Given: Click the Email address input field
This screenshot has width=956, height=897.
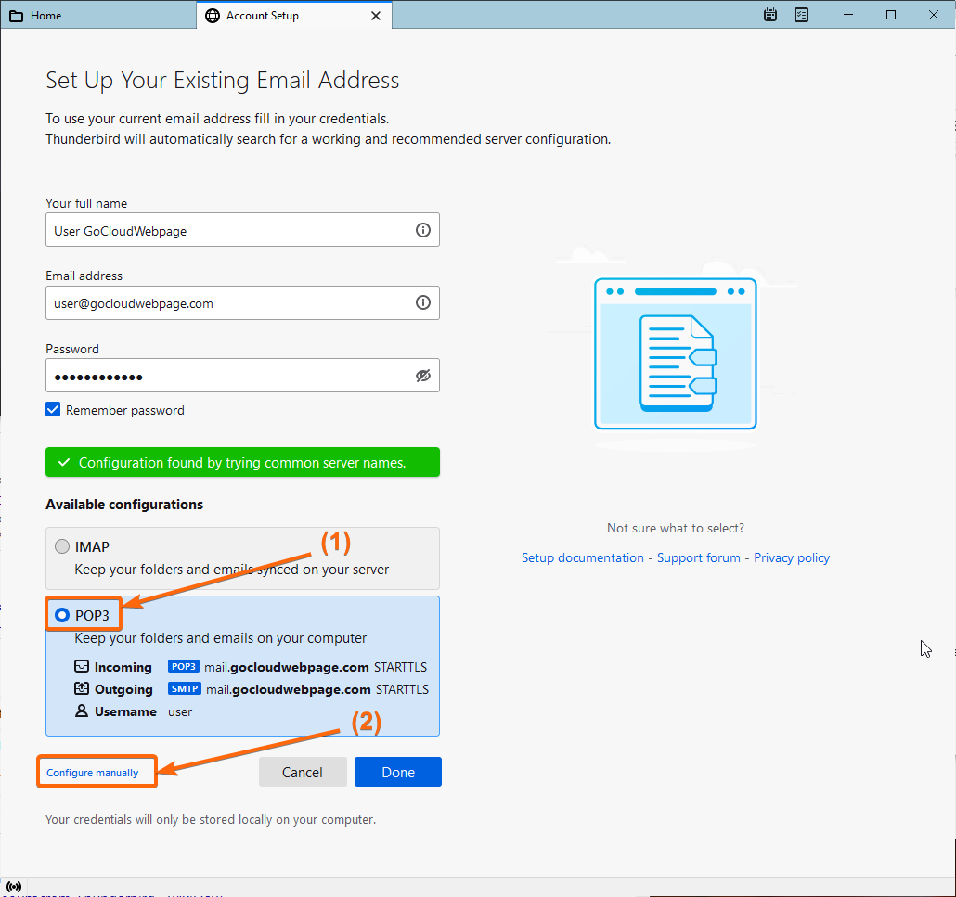Looking at the screenshot, I should (x=242, y=302).
